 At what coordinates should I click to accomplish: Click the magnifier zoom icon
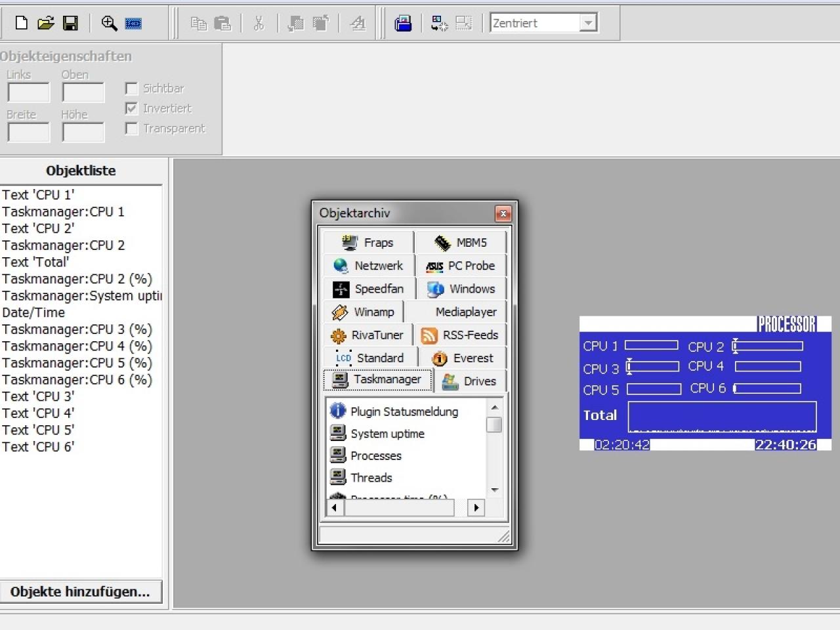109,23
